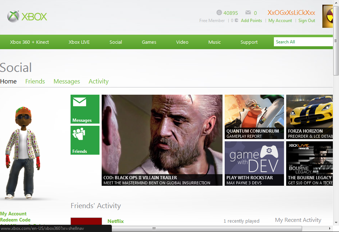Switch to the Friends tab
The width and height of the screenshot is (339, 232).
coord(35,81)
